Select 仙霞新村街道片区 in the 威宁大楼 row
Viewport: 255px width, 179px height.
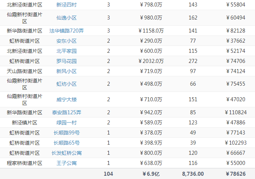(x=24, y=99)
